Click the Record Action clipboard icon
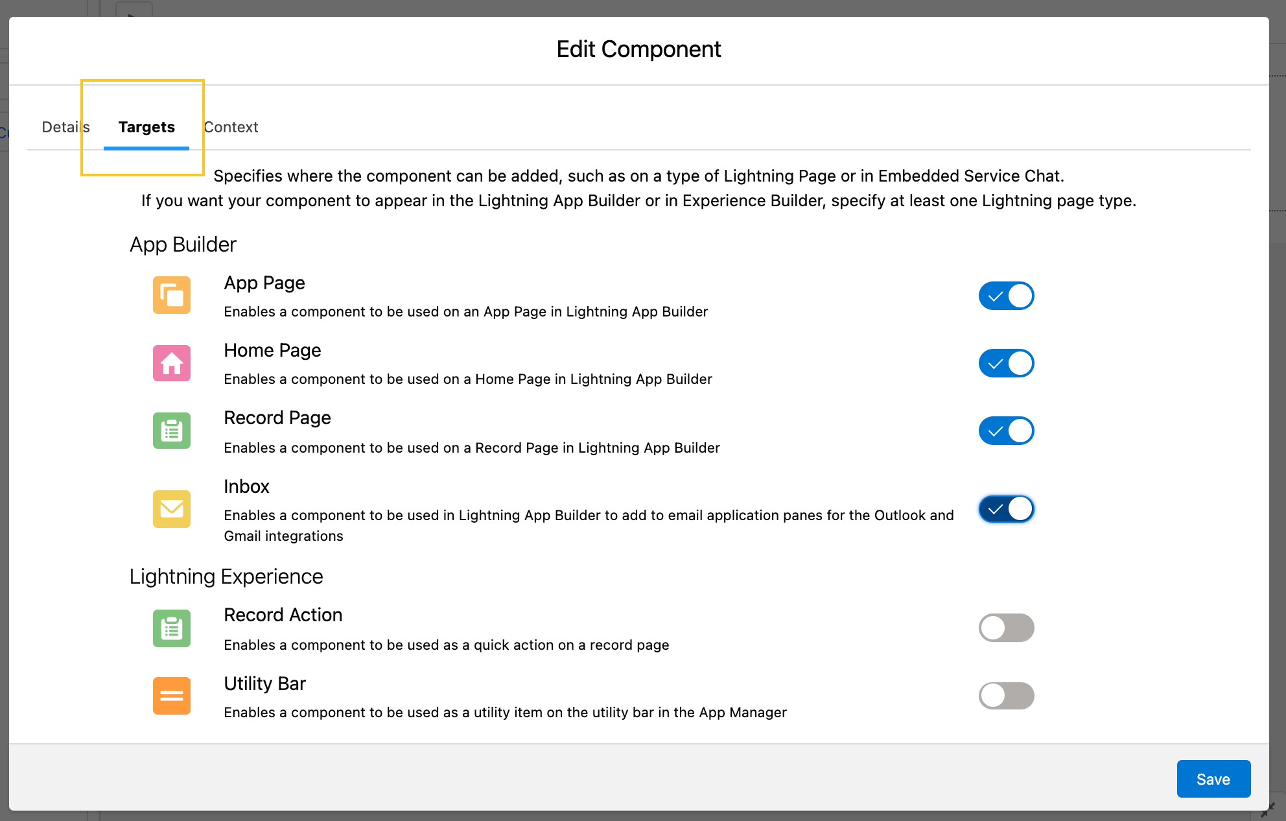The height and width of the screenshot is (821, 1286). 171,628
